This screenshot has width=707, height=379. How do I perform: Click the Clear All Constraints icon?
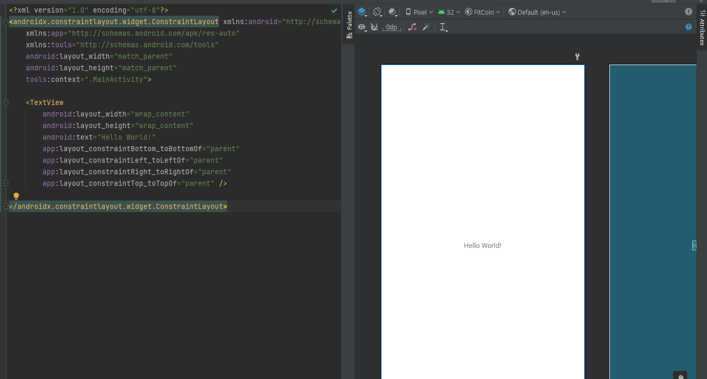click(413, 27)
